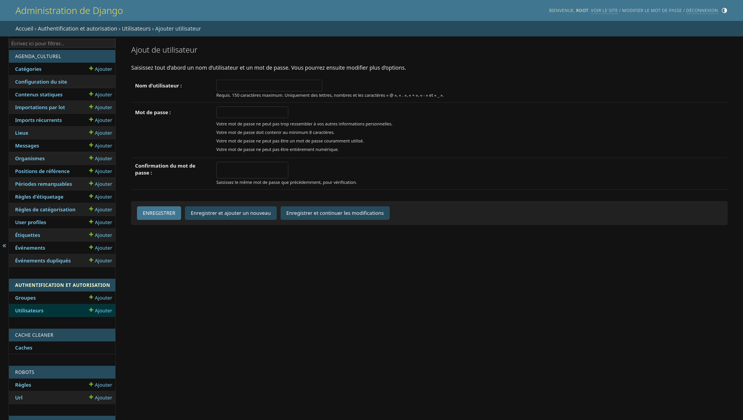Click Ajouter next to Catégories
This screenshot has width=743, height=420.
pos(101,69)
